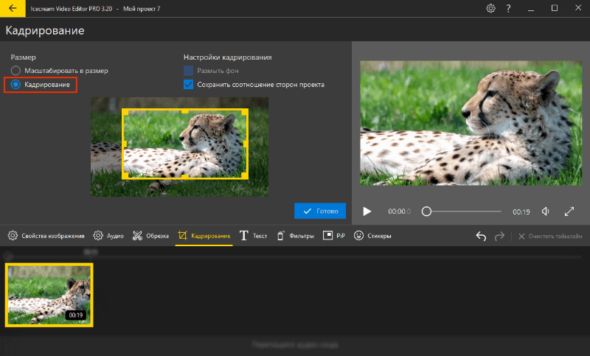
Task: Click the 'Готово' button
Action: tap(320, 211)
